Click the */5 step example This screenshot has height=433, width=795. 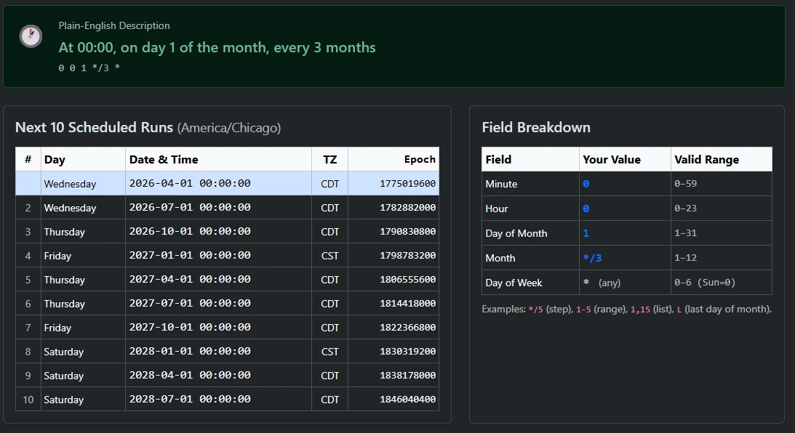[535, 309]
